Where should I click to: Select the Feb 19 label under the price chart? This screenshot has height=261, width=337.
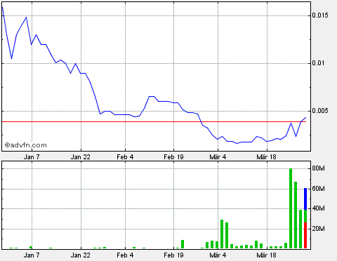point(173,157)
